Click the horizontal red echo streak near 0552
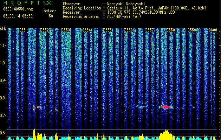The height and width of the screenshot is (140, 221). click(40, 107)
